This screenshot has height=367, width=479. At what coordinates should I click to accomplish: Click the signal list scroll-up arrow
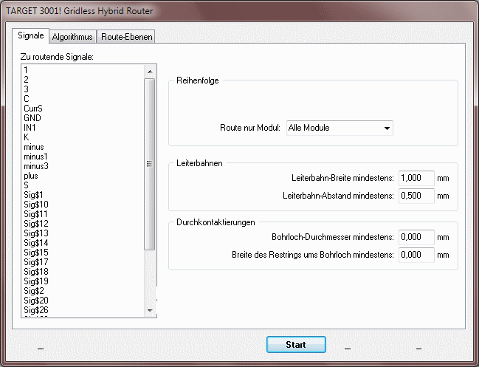[150, 72]
